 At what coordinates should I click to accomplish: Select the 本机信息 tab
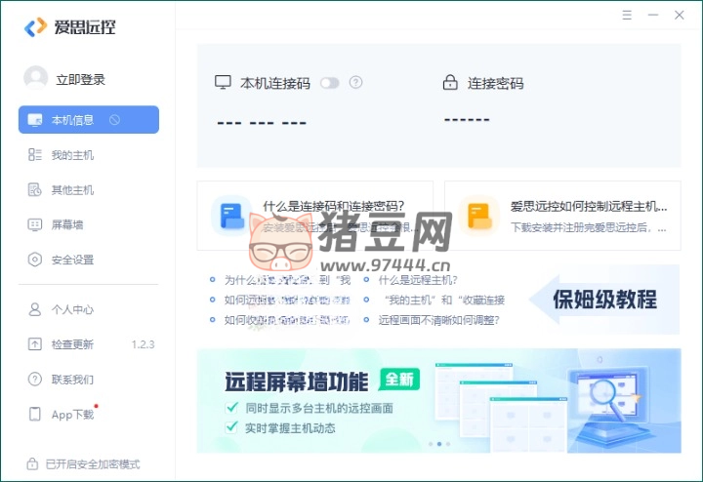(x=72, y=120)
